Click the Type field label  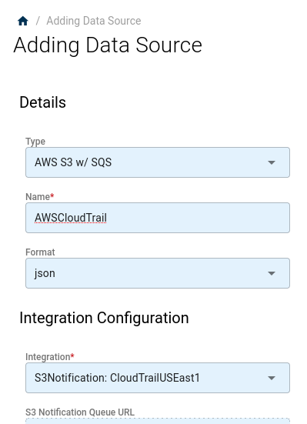pyautogui.click(x=35, y=142)
